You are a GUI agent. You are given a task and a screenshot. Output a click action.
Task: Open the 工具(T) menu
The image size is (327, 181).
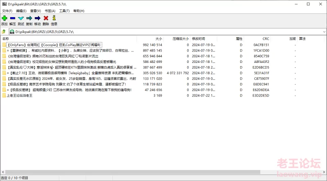tap(64, 11)
